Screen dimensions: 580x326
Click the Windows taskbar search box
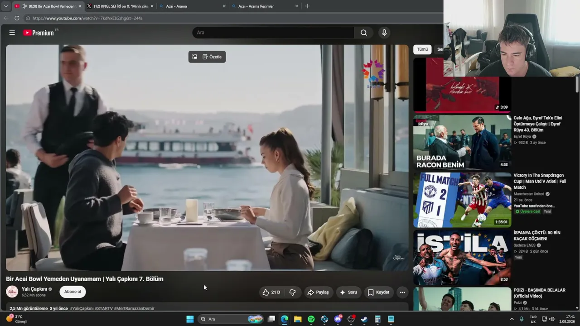click(231, 319)
